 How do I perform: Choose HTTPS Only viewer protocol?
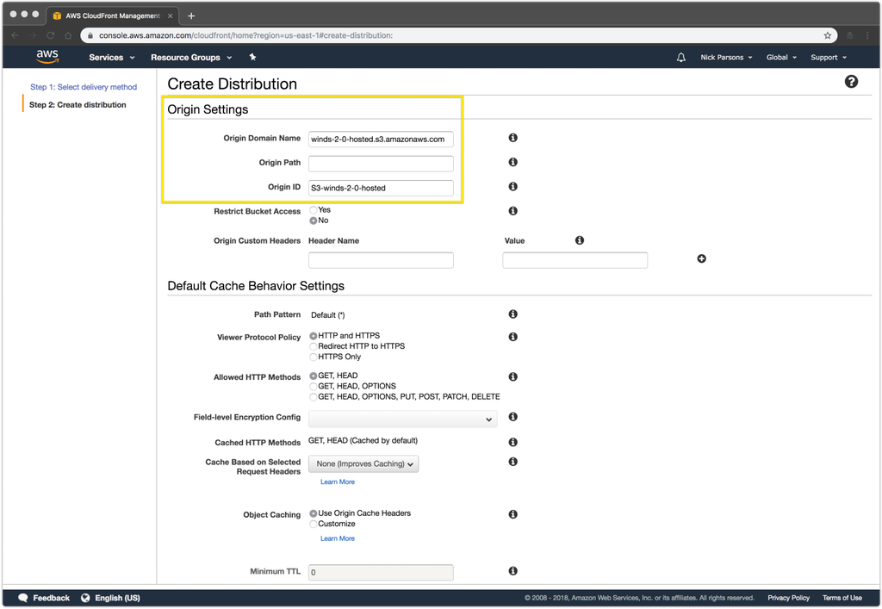[x=314, y=357]
